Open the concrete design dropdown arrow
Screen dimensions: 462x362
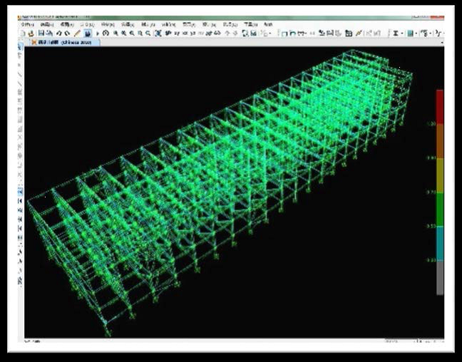[416, 33]
